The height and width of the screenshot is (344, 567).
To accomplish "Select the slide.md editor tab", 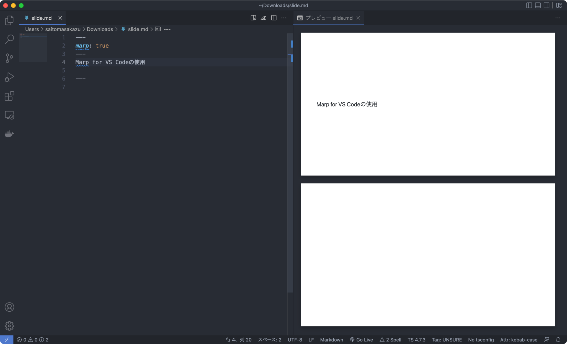I will [42, 18].
